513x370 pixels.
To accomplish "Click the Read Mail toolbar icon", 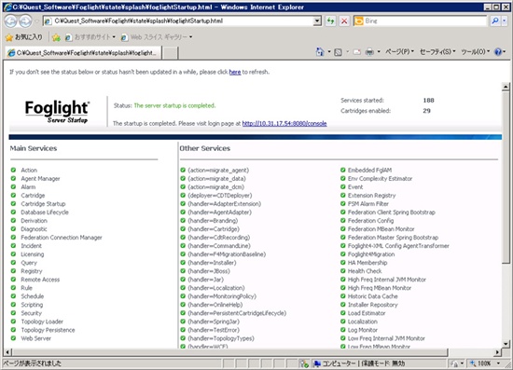I will (357, 52).
